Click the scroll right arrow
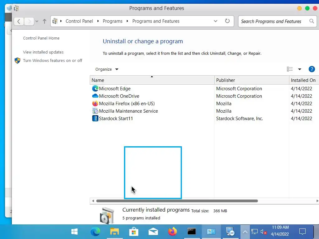319x239 pixels. tap(317, 201)
